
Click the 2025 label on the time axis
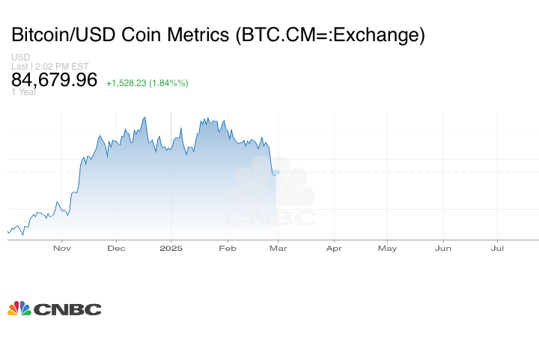171,248
